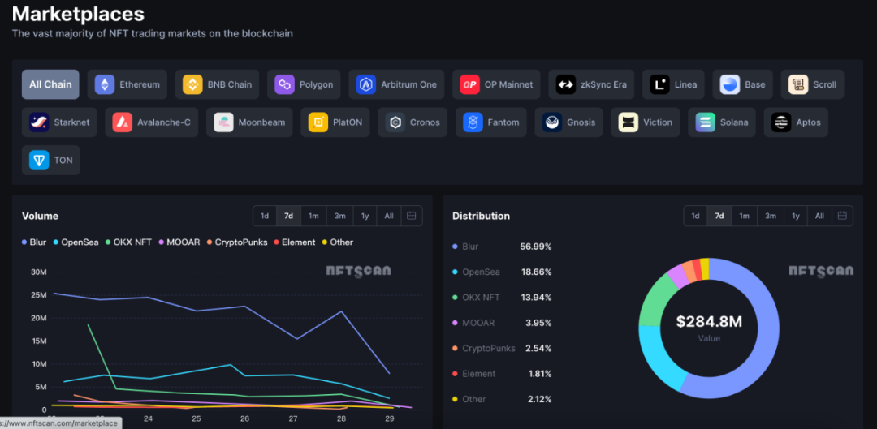This screenshot has width=877, height=429.
Task: Click the Solana chain icon
Action: (706, 122)
